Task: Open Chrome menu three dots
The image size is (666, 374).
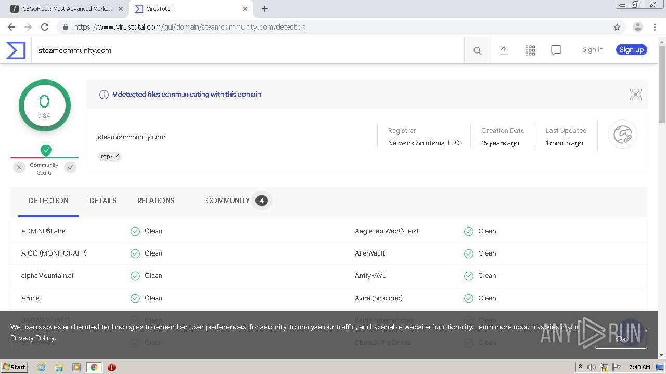Action: [655, 27]
